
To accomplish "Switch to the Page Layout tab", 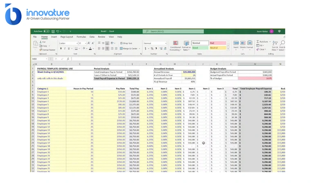I will (67, 37).
